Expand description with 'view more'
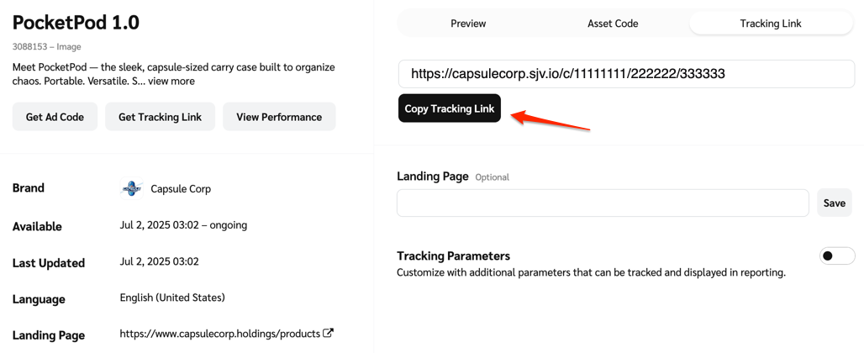This screenshot has width=864, height=353. [x=171, y=82]
